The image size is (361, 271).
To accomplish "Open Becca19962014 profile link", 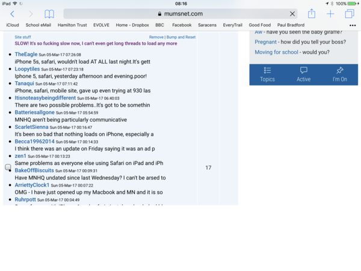I will click(34, 142).
